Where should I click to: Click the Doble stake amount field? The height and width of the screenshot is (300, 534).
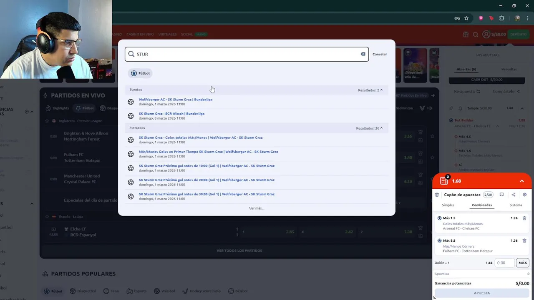tap(504, 263)
